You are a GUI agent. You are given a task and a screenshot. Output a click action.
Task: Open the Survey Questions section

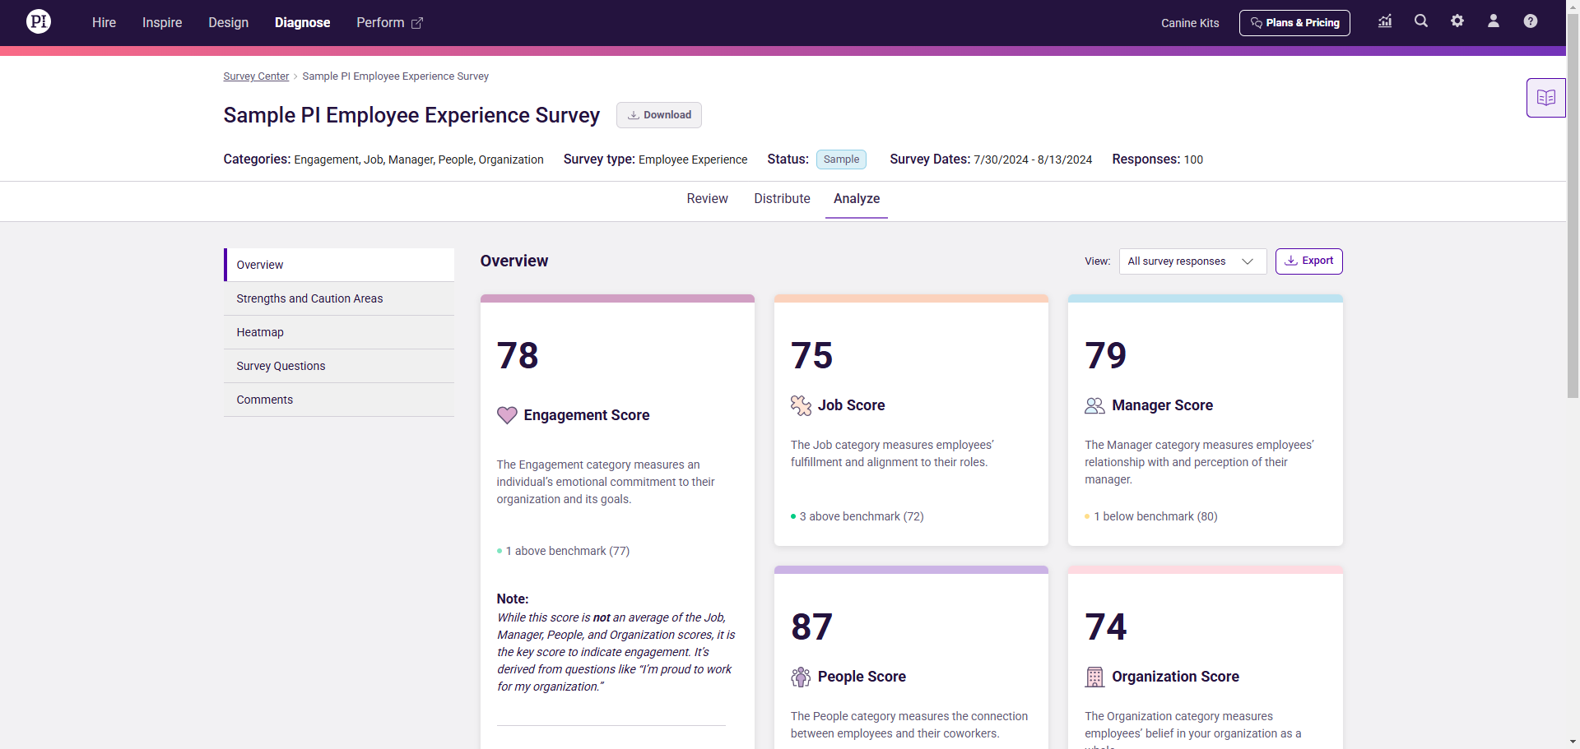pyautogui.click(x=339, y=366)
